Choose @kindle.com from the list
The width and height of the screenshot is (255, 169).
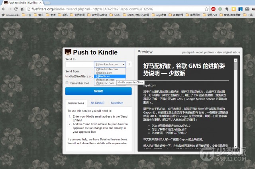tap(110, 73)
